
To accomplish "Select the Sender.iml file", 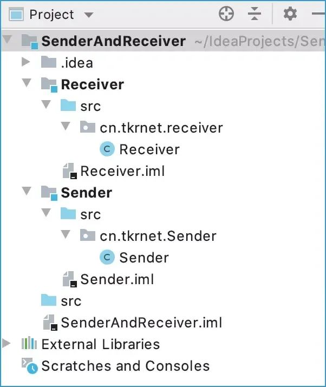I will point(108,279).
